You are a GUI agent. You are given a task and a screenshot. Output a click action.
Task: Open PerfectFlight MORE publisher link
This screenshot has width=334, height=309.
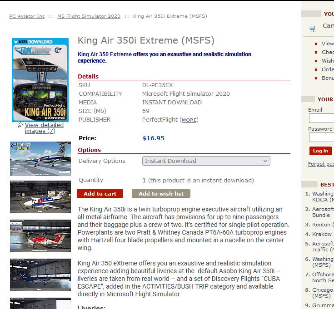[x=189, y=120]
